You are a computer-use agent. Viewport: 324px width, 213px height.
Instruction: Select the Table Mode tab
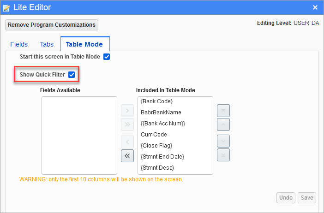click(84, 44)
